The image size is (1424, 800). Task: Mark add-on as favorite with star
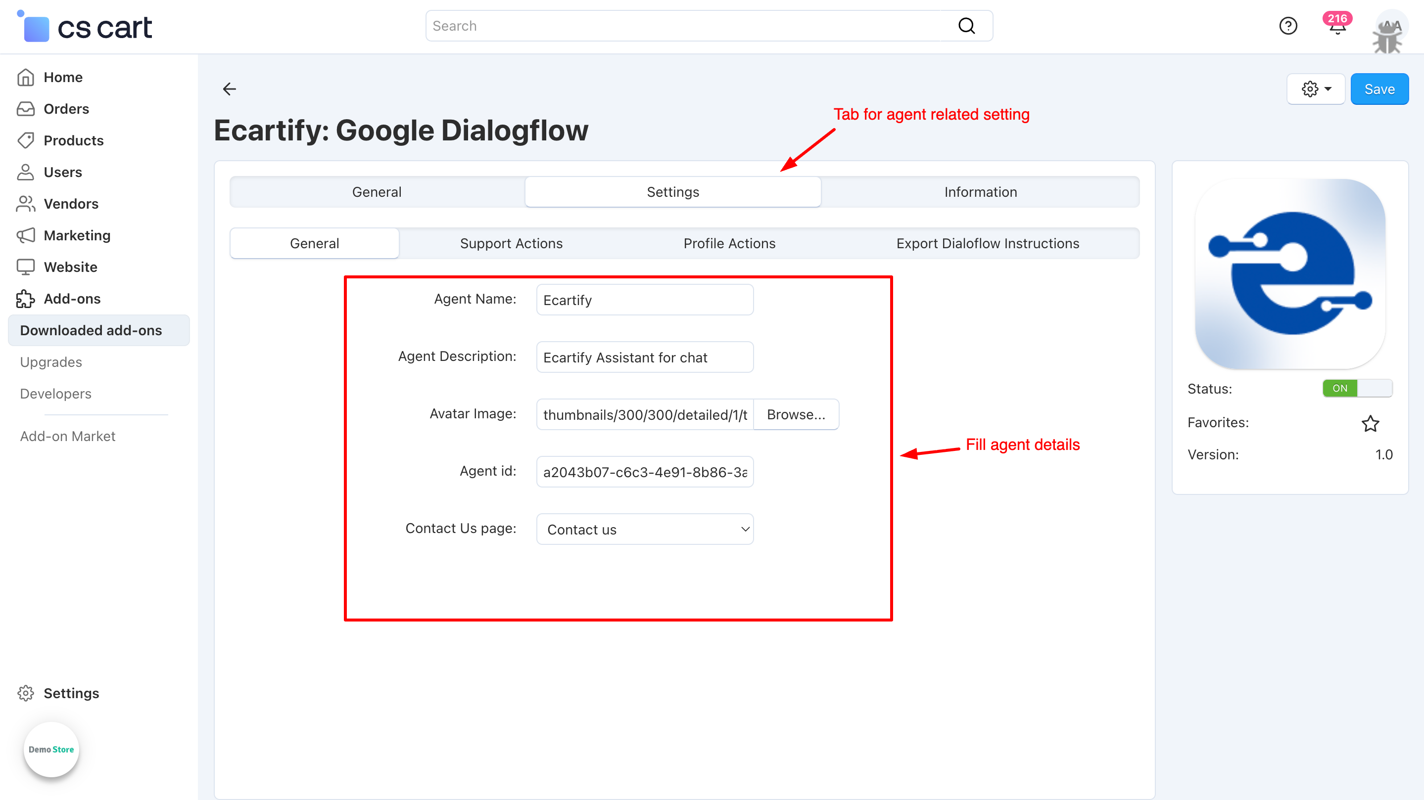1370,423
